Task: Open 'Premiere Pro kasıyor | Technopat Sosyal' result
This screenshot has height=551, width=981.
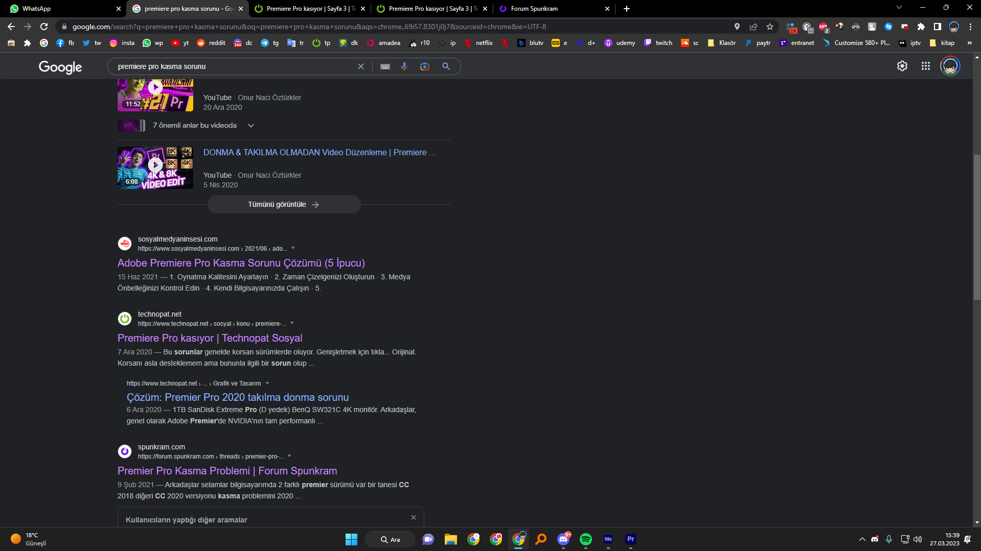Action: 210,338
